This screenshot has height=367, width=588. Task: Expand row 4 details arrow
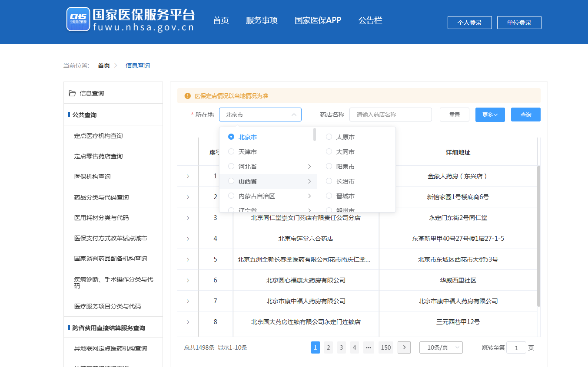pyautogui.click(x=188, y=239)
